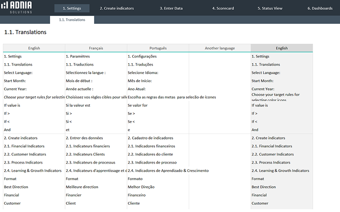Select the Another language column header
The width and height of the screenshot is (340, 212).
tap(220, 48)
